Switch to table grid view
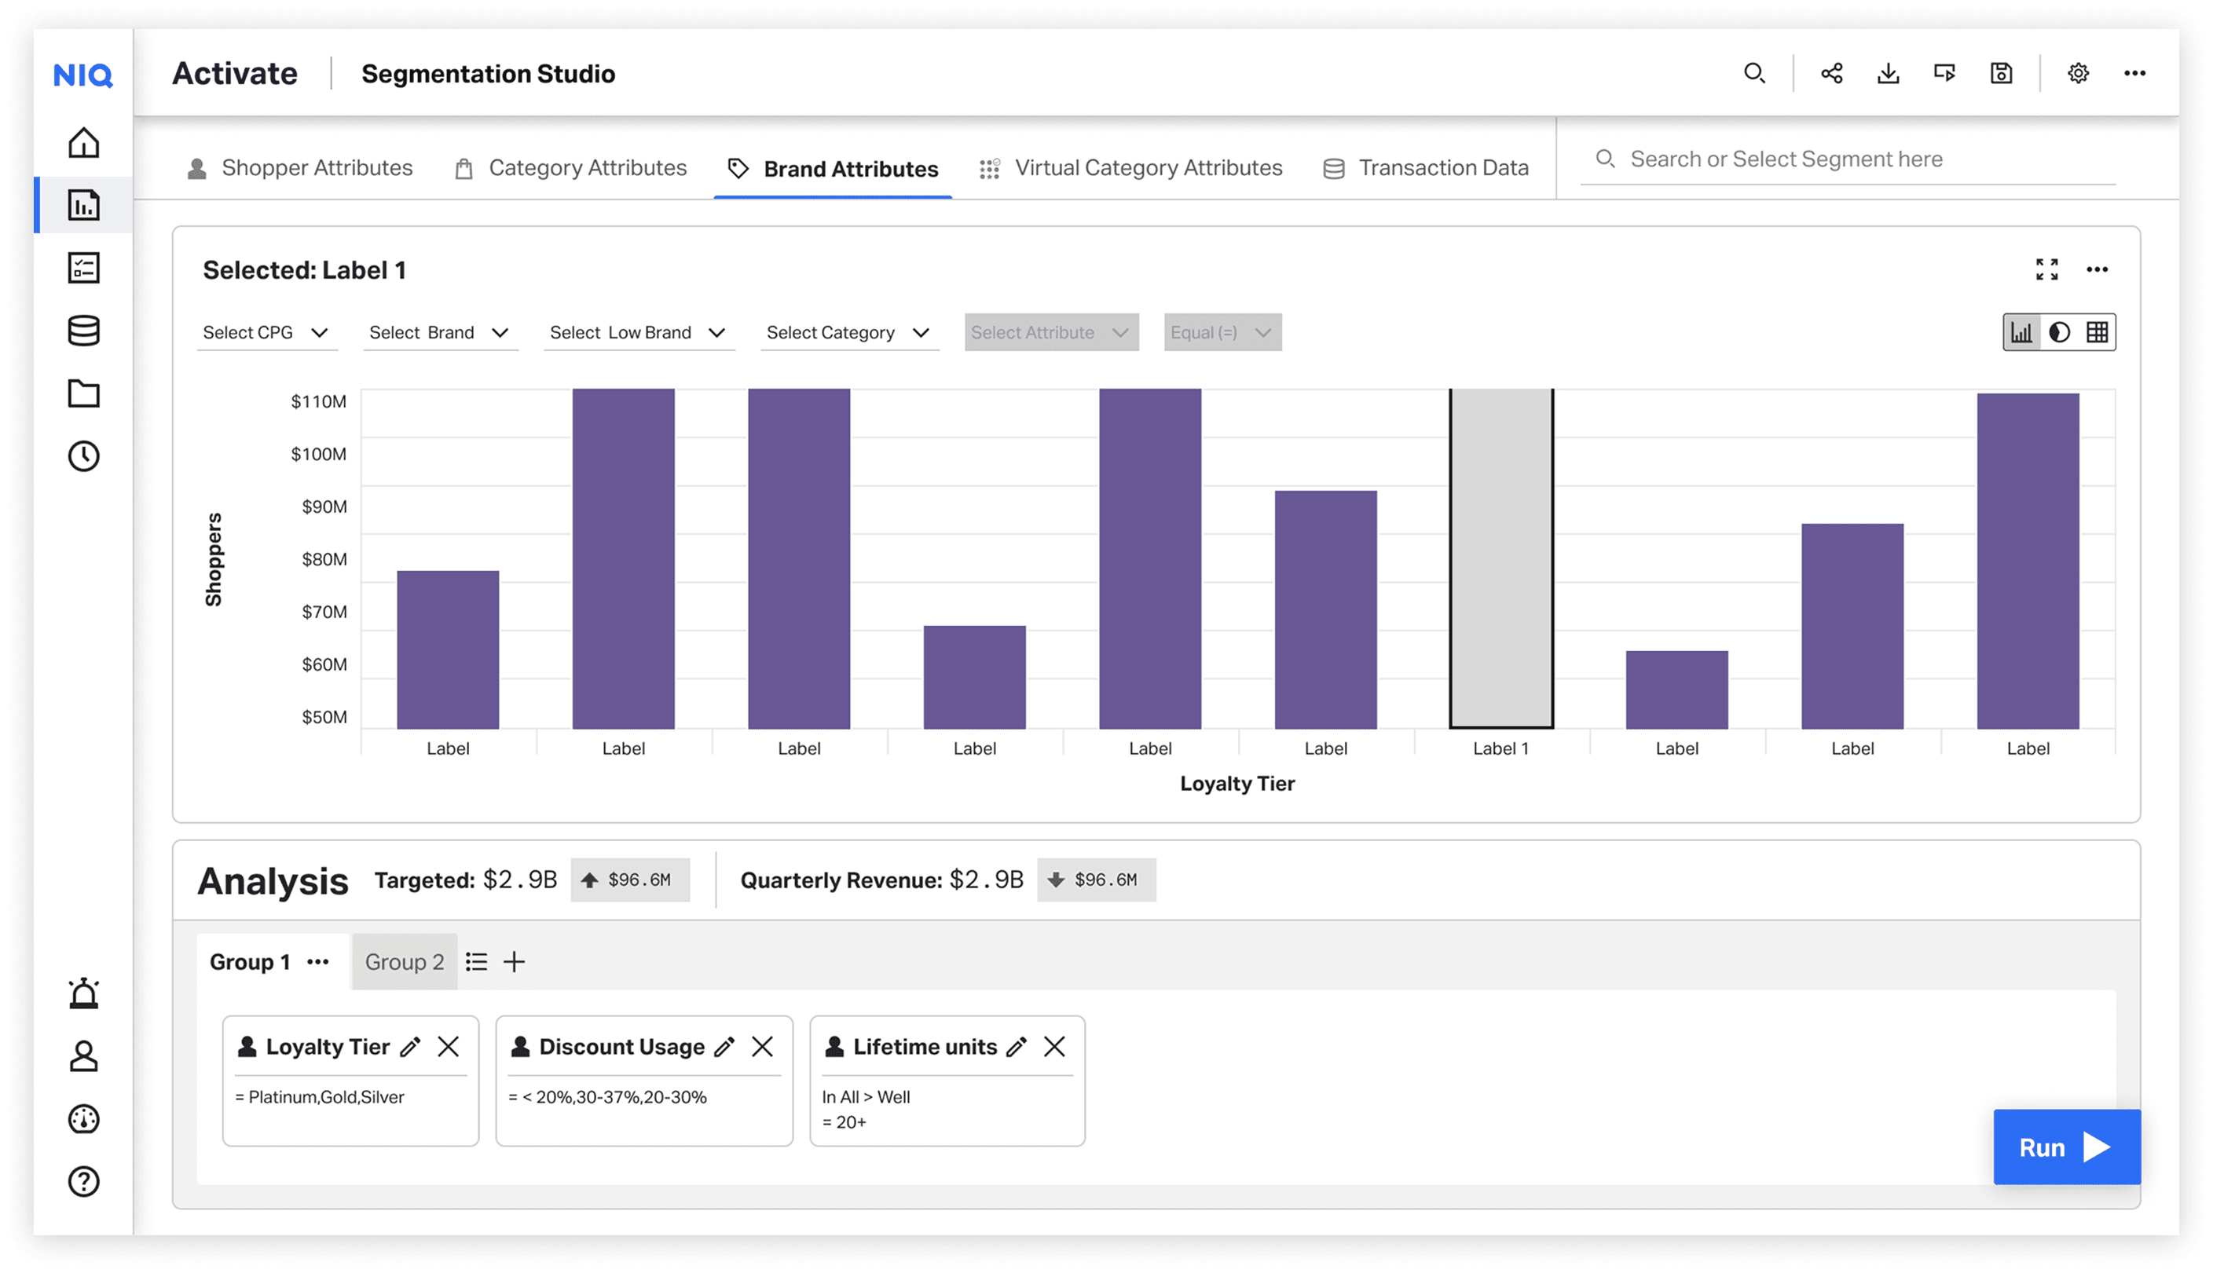 click(x=2097, y=332)
